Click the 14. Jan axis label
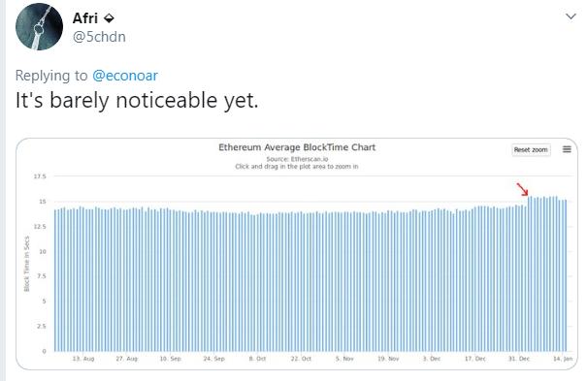The width and height of the screenshot is (588, 381). coord(563,359)
